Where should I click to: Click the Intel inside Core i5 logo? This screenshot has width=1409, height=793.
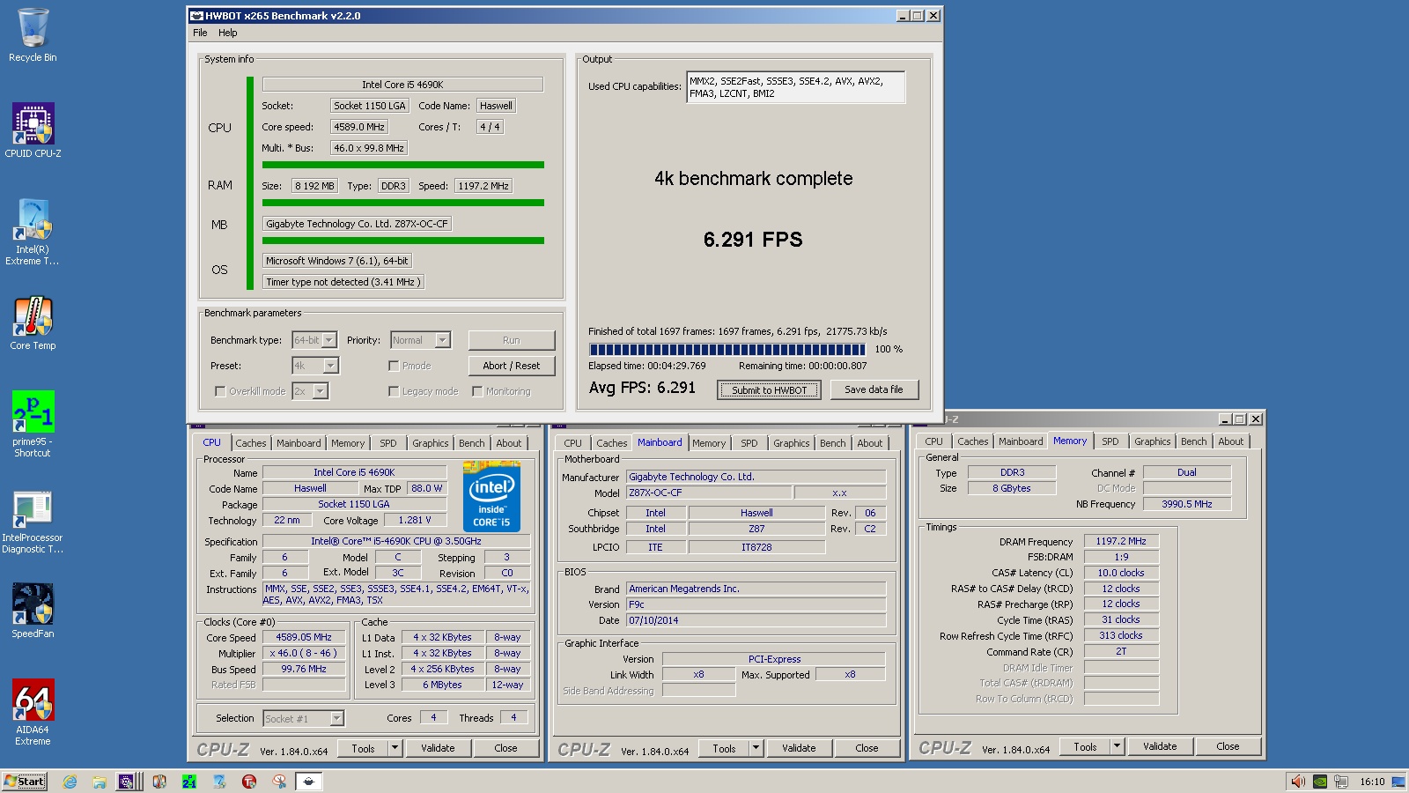tap(491, 496)
